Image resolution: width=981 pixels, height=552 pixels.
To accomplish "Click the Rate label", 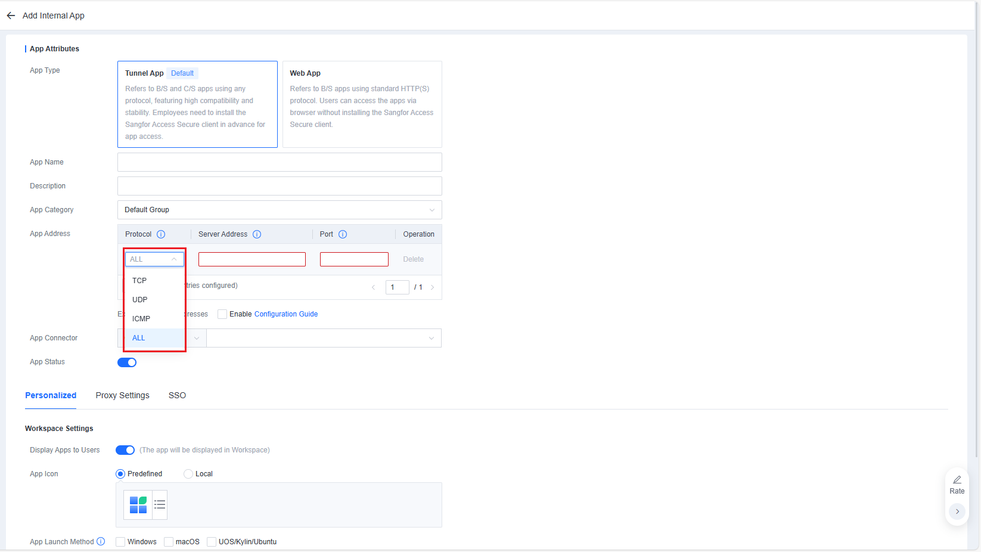I will coord(957,491).
